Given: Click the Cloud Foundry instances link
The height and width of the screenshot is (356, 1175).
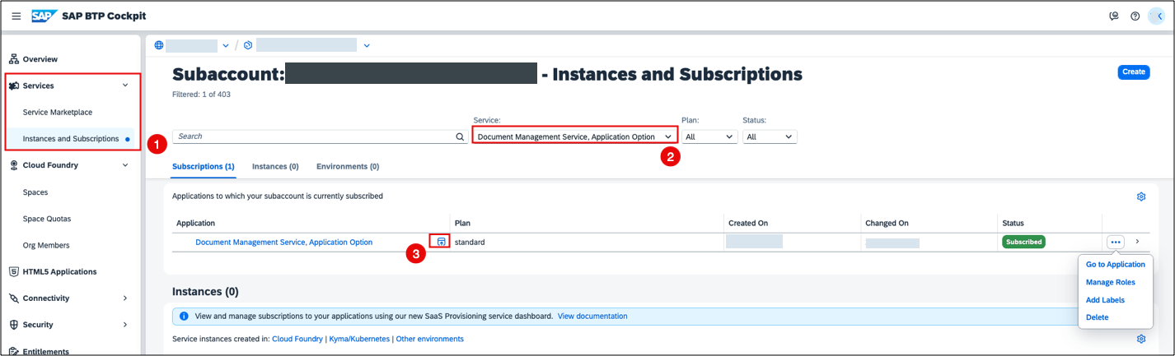Looking at the screenshot, I should 297,339.
